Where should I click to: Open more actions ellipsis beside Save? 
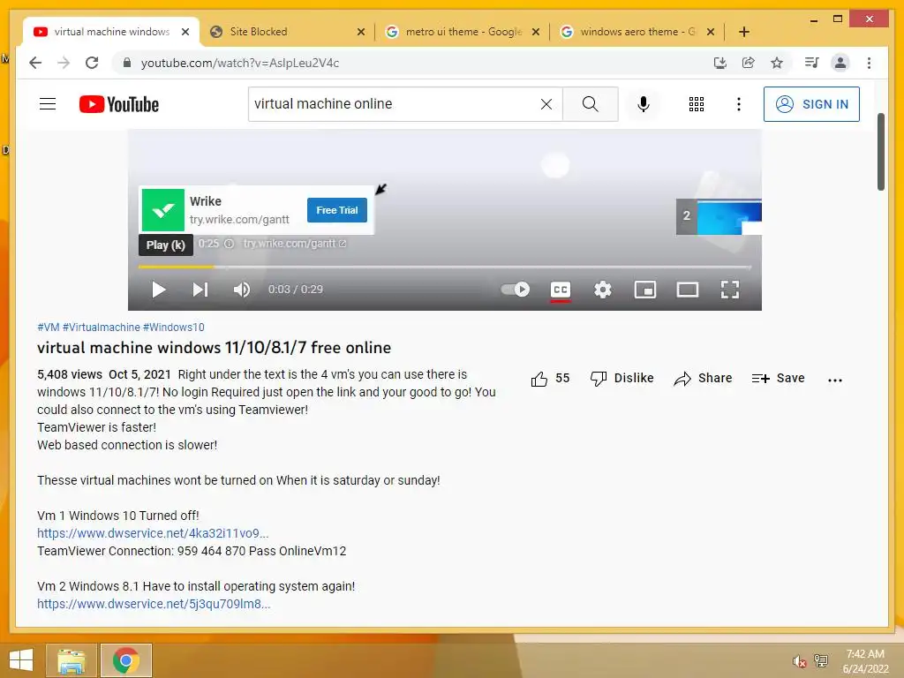835,380
